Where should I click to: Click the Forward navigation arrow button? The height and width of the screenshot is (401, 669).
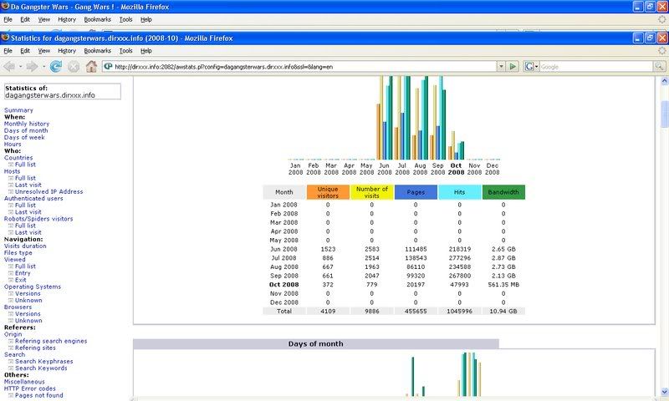click(x=32, y=66)
